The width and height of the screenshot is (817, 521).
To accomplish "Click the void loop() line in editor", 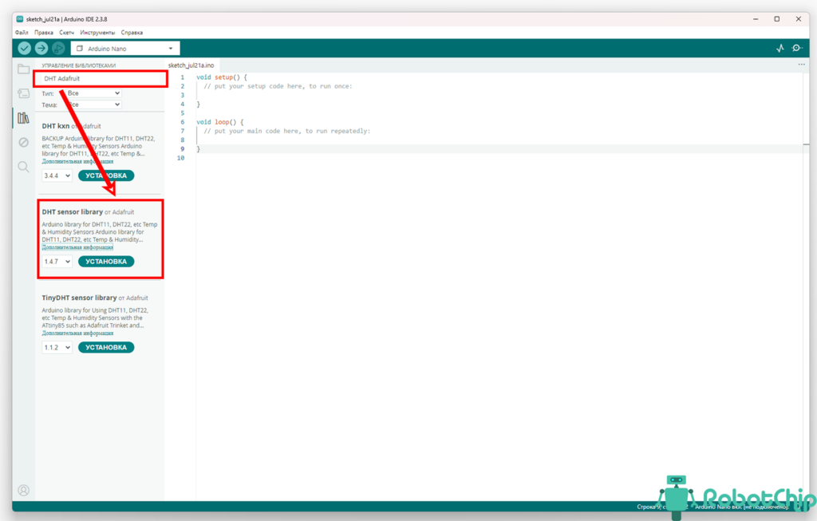I will 220,122.
